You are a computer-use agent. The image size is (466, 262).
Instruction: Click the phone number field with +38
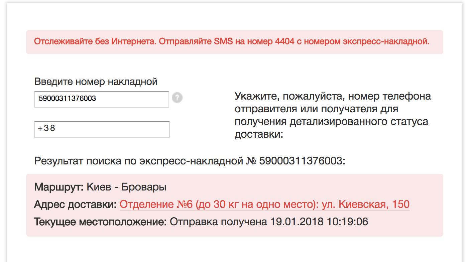point(102,129)
